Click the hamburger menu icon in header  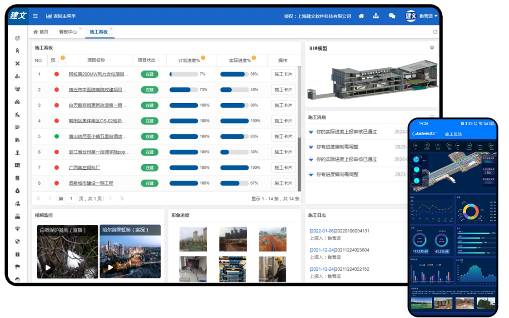(x=35, y=16)
